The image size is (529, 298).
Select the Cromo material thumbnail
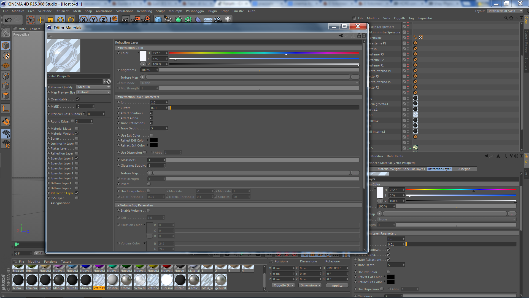(126, 280)
